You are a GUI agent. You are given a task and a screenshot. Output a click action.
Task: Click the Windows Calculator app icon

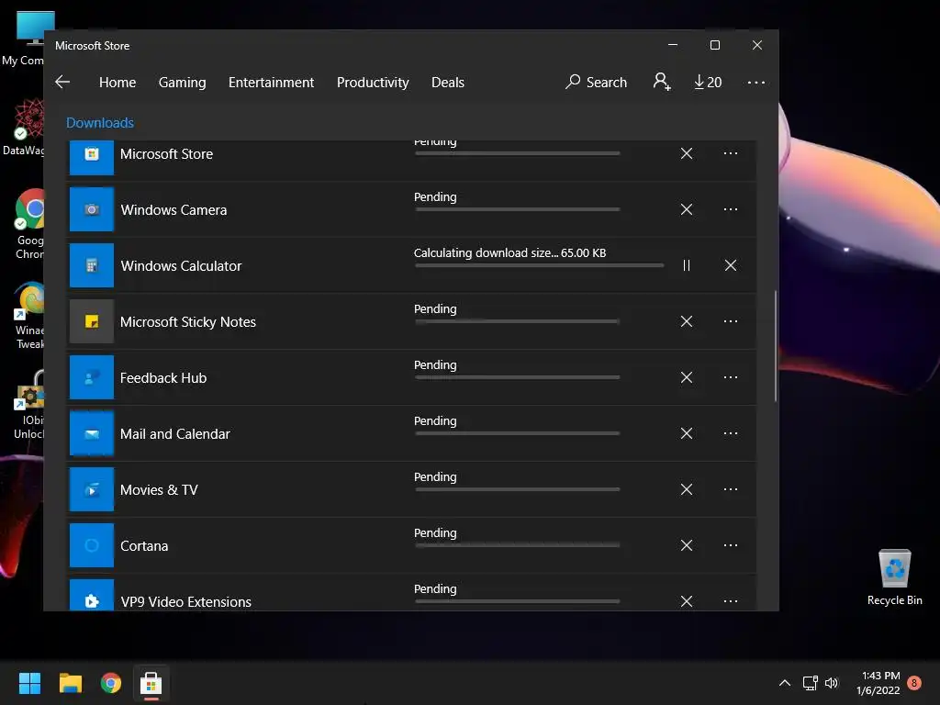point(92,265)
